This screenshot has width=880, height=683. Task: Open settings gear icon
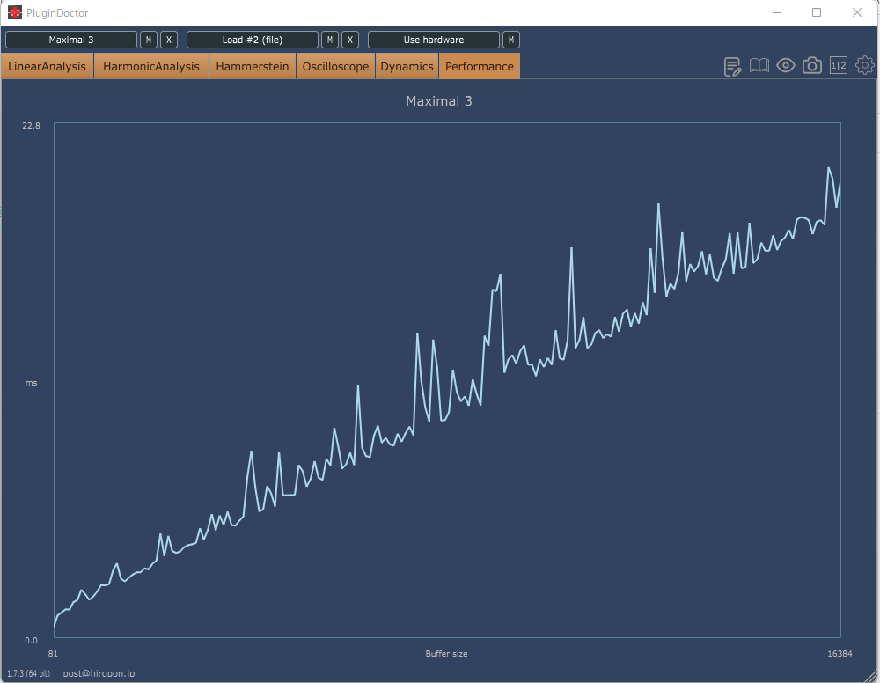(864, 66)
